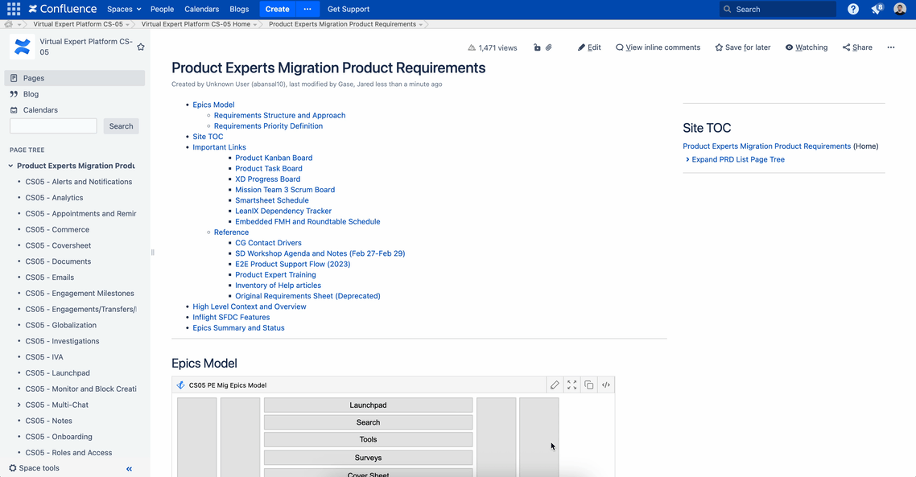This screenshot has width=916, height=477.
Task: Show the diagram embed code icon
Action: (x=606, y=384)
